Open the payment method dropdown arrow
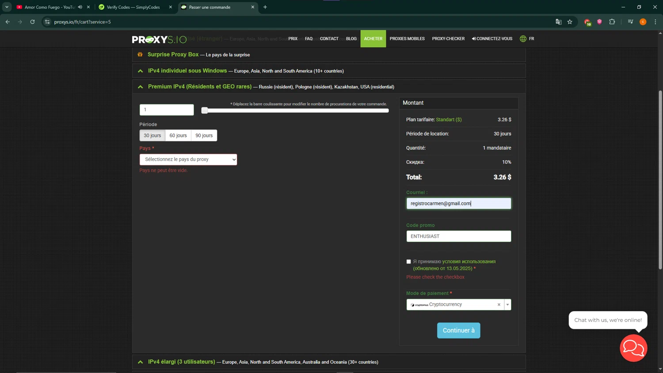 point(507,304)
